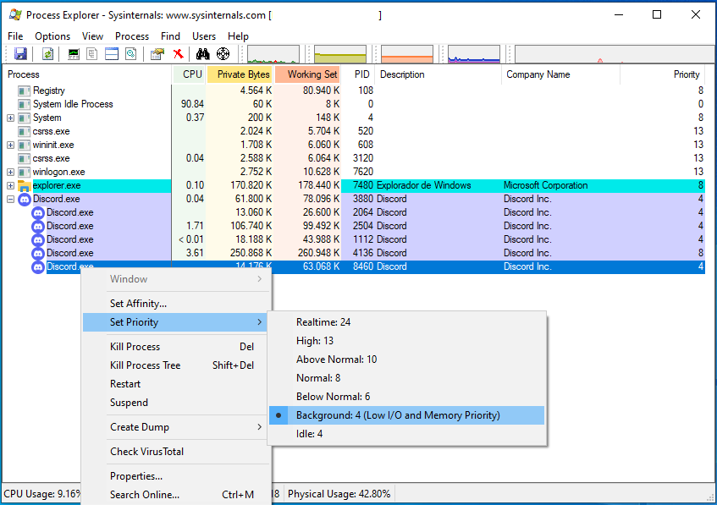Choose Below Normal: 6 priority

(x=333, y=397)
